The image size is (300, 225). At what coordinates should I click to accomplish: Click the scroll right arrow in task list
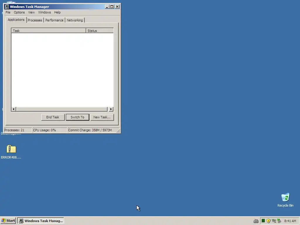[111, 109]
